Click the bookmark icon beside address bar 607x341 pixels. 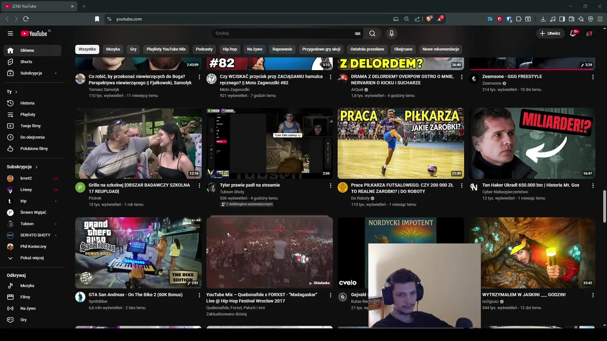pyautogui.click(x=97, y=19)
